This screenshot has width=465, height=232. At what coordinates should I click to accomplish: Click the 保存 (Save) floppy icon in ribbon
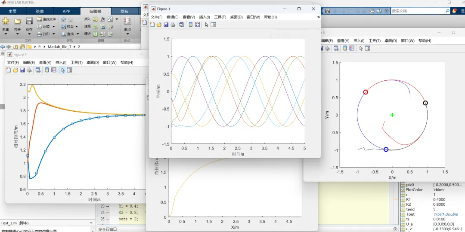[29, 21]
